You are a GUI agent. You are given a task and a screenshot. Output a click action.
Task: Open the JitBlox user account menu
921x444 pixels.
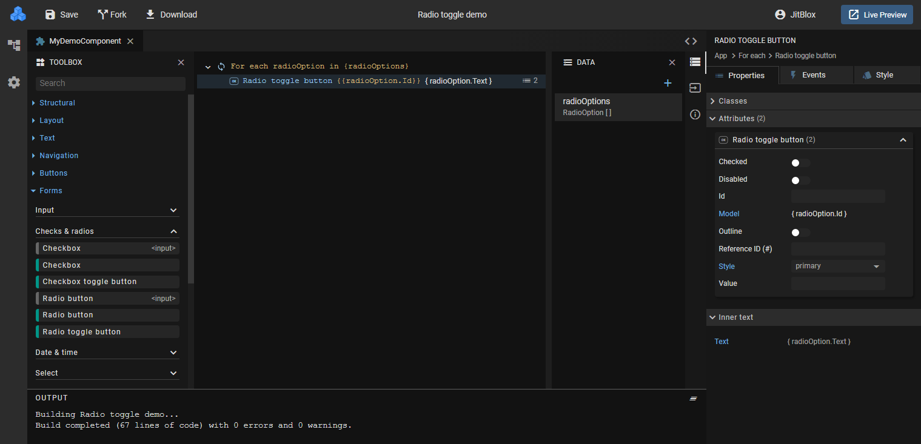pyautogui.click(x=795, y=15)
